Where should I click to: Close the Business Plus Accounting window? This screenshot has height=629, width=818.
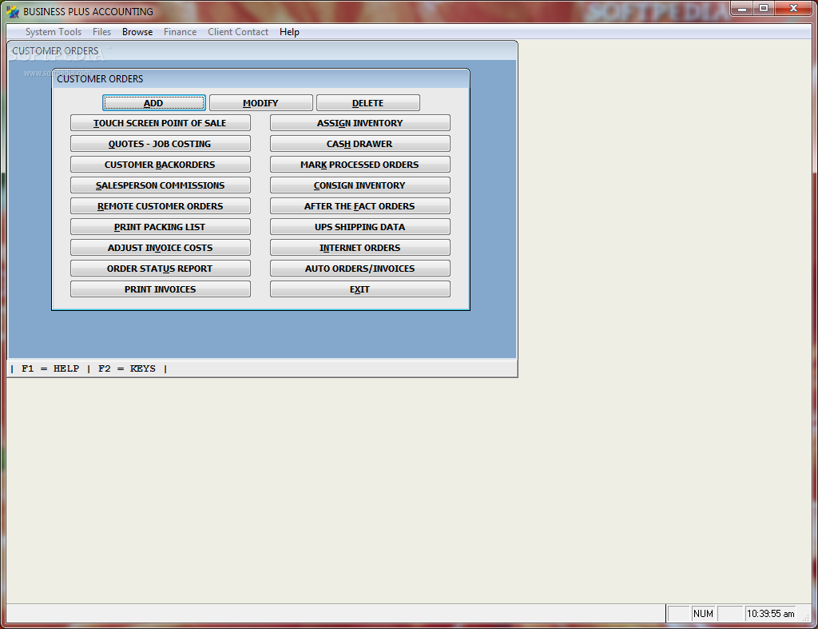click(x=793, y=9)
